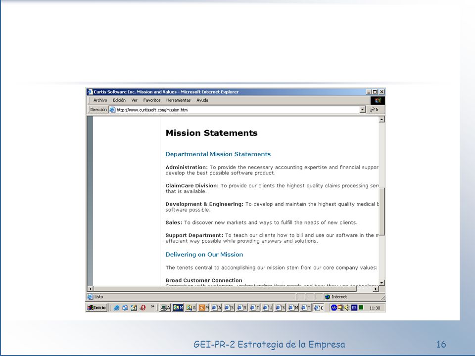Click the vertical scrollbar thumb
The image size is (475, 356).
[x=381, y=211]
